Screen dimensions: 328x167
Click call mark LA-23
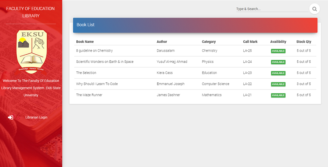[x=247, y=73]
